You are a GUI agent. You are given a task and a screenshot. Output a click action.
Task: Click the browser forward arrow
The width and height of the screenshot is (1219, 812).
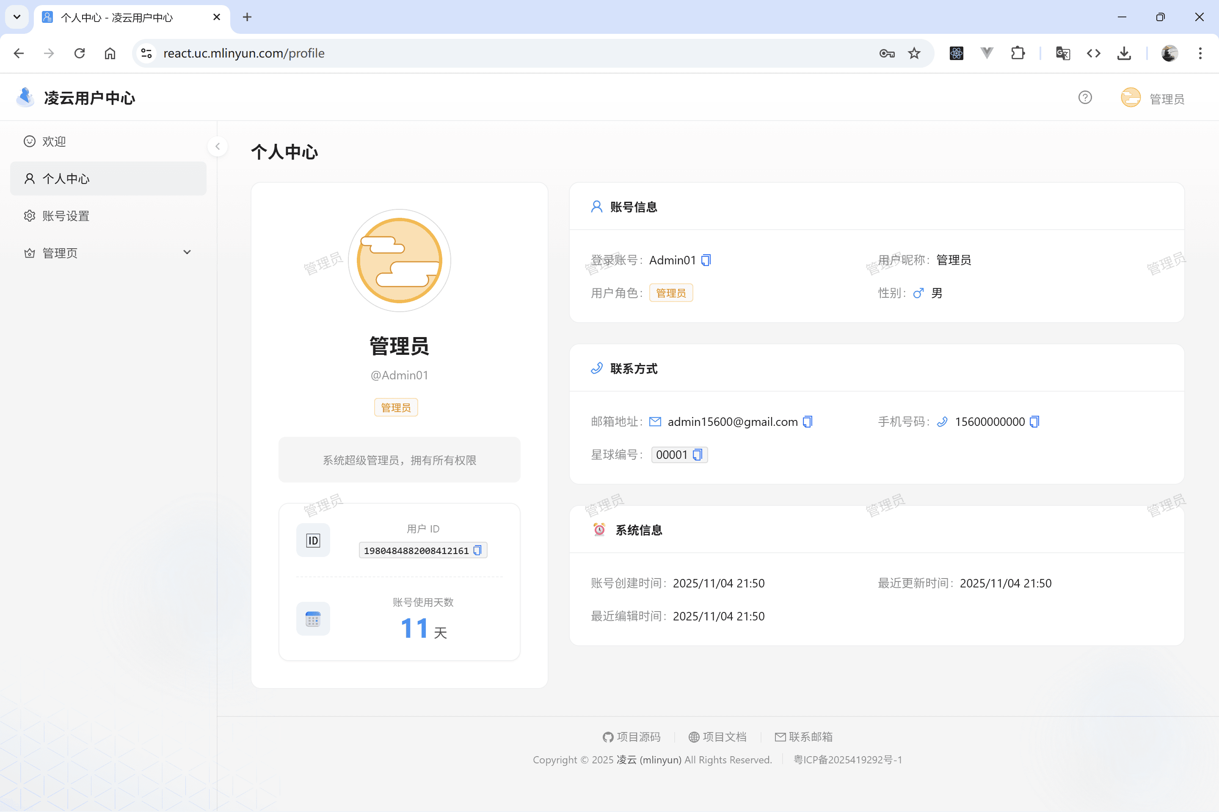pyautogui.click(x=49, y=53)
